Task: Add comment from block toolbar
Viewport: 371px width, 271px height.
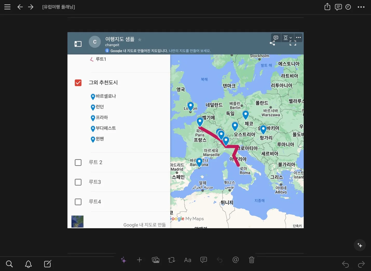Action: pos(204,260)
